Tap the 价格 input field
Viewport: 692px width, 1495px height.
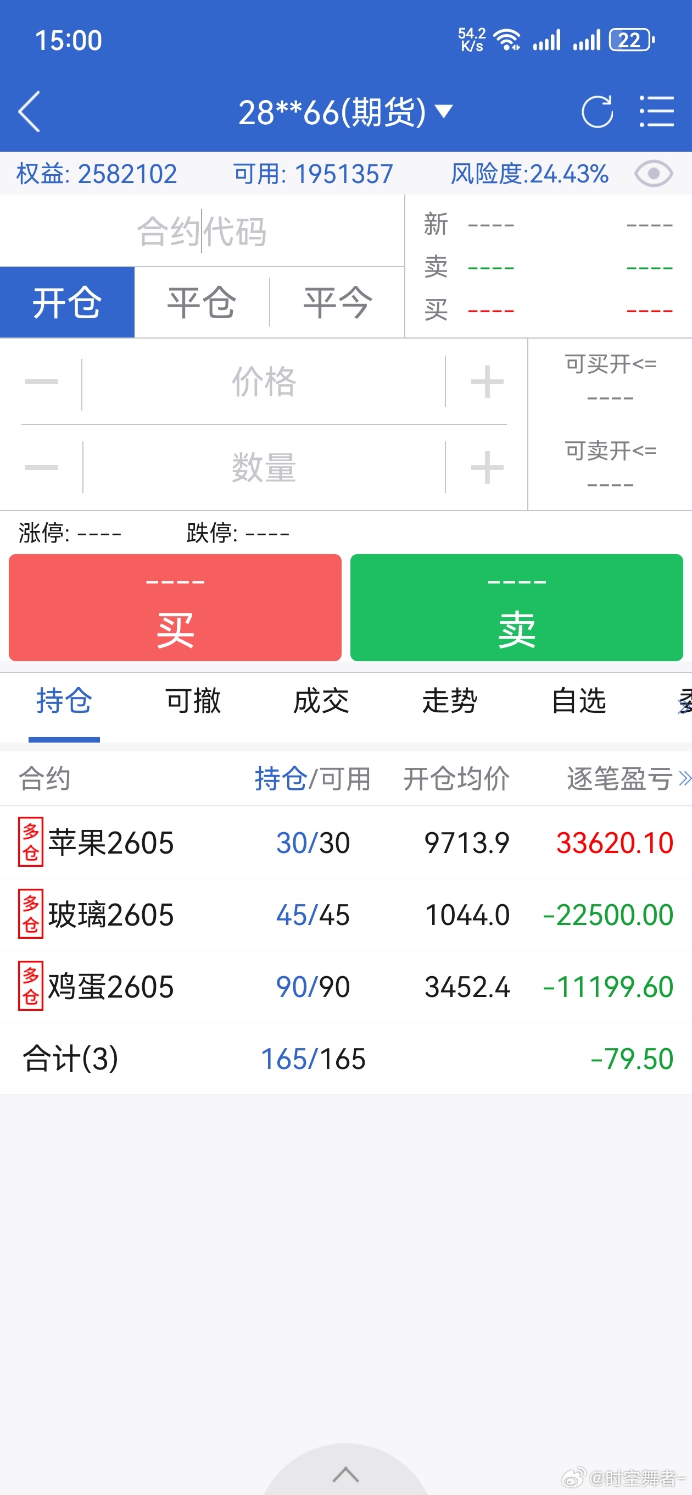pos(264,382)
